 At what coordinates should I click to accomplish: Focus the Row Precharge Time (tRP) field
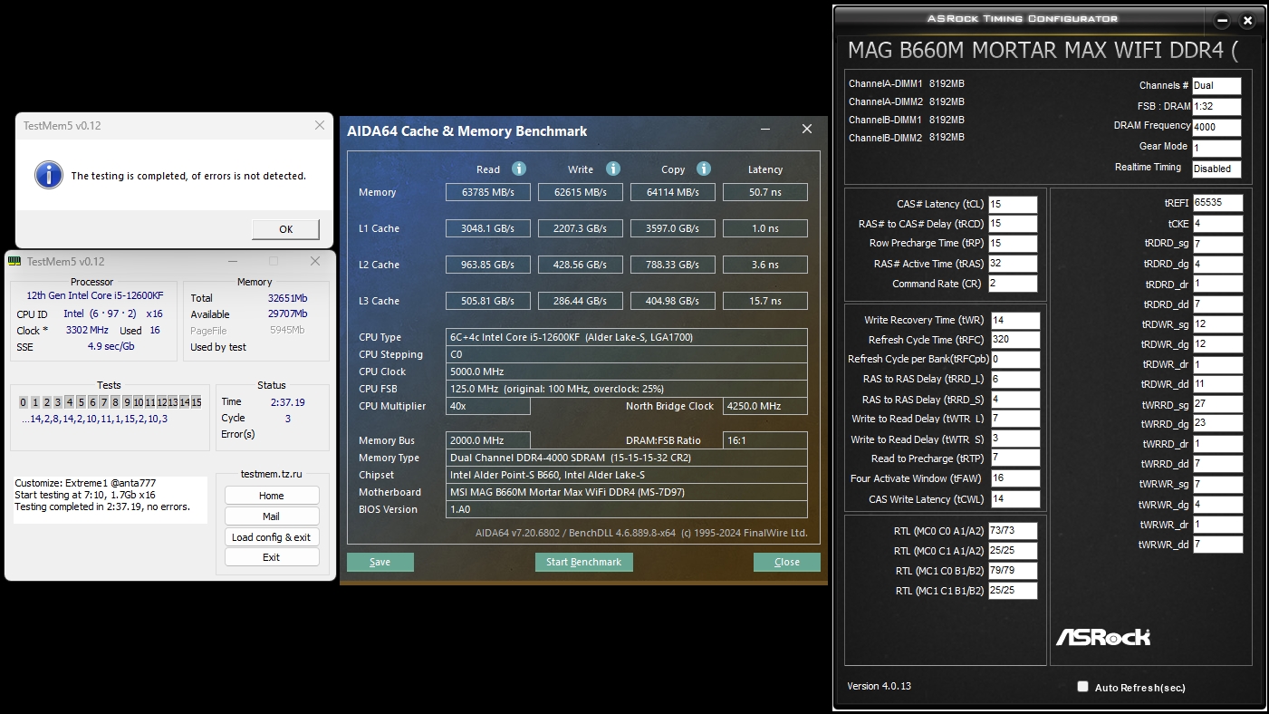(1014, 244)
